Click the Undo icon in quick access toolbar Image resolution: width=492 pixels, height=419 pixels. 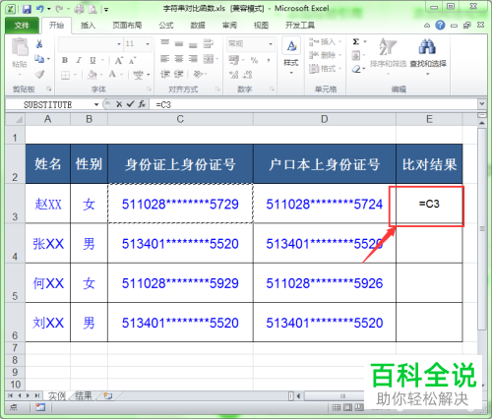point(40,9)
